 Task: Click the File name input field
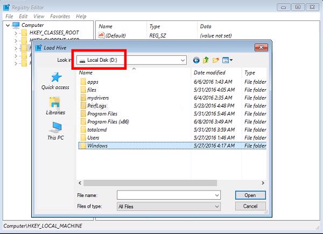coord(166,195)
